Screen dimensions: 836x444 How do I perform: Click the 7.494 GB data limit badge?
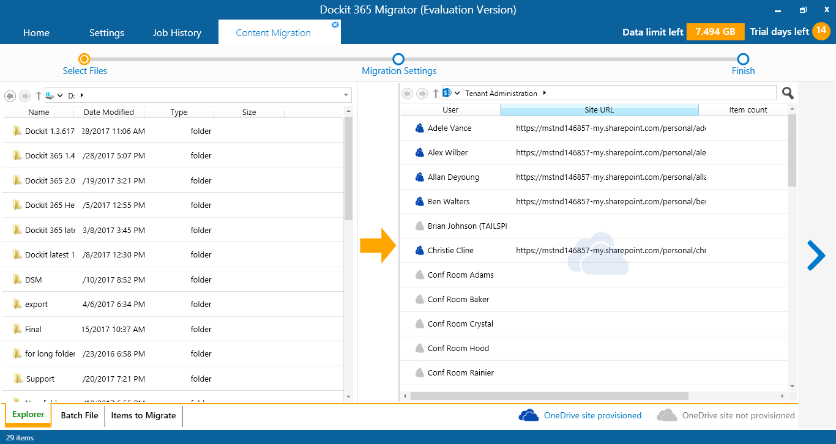pos(715,32)
